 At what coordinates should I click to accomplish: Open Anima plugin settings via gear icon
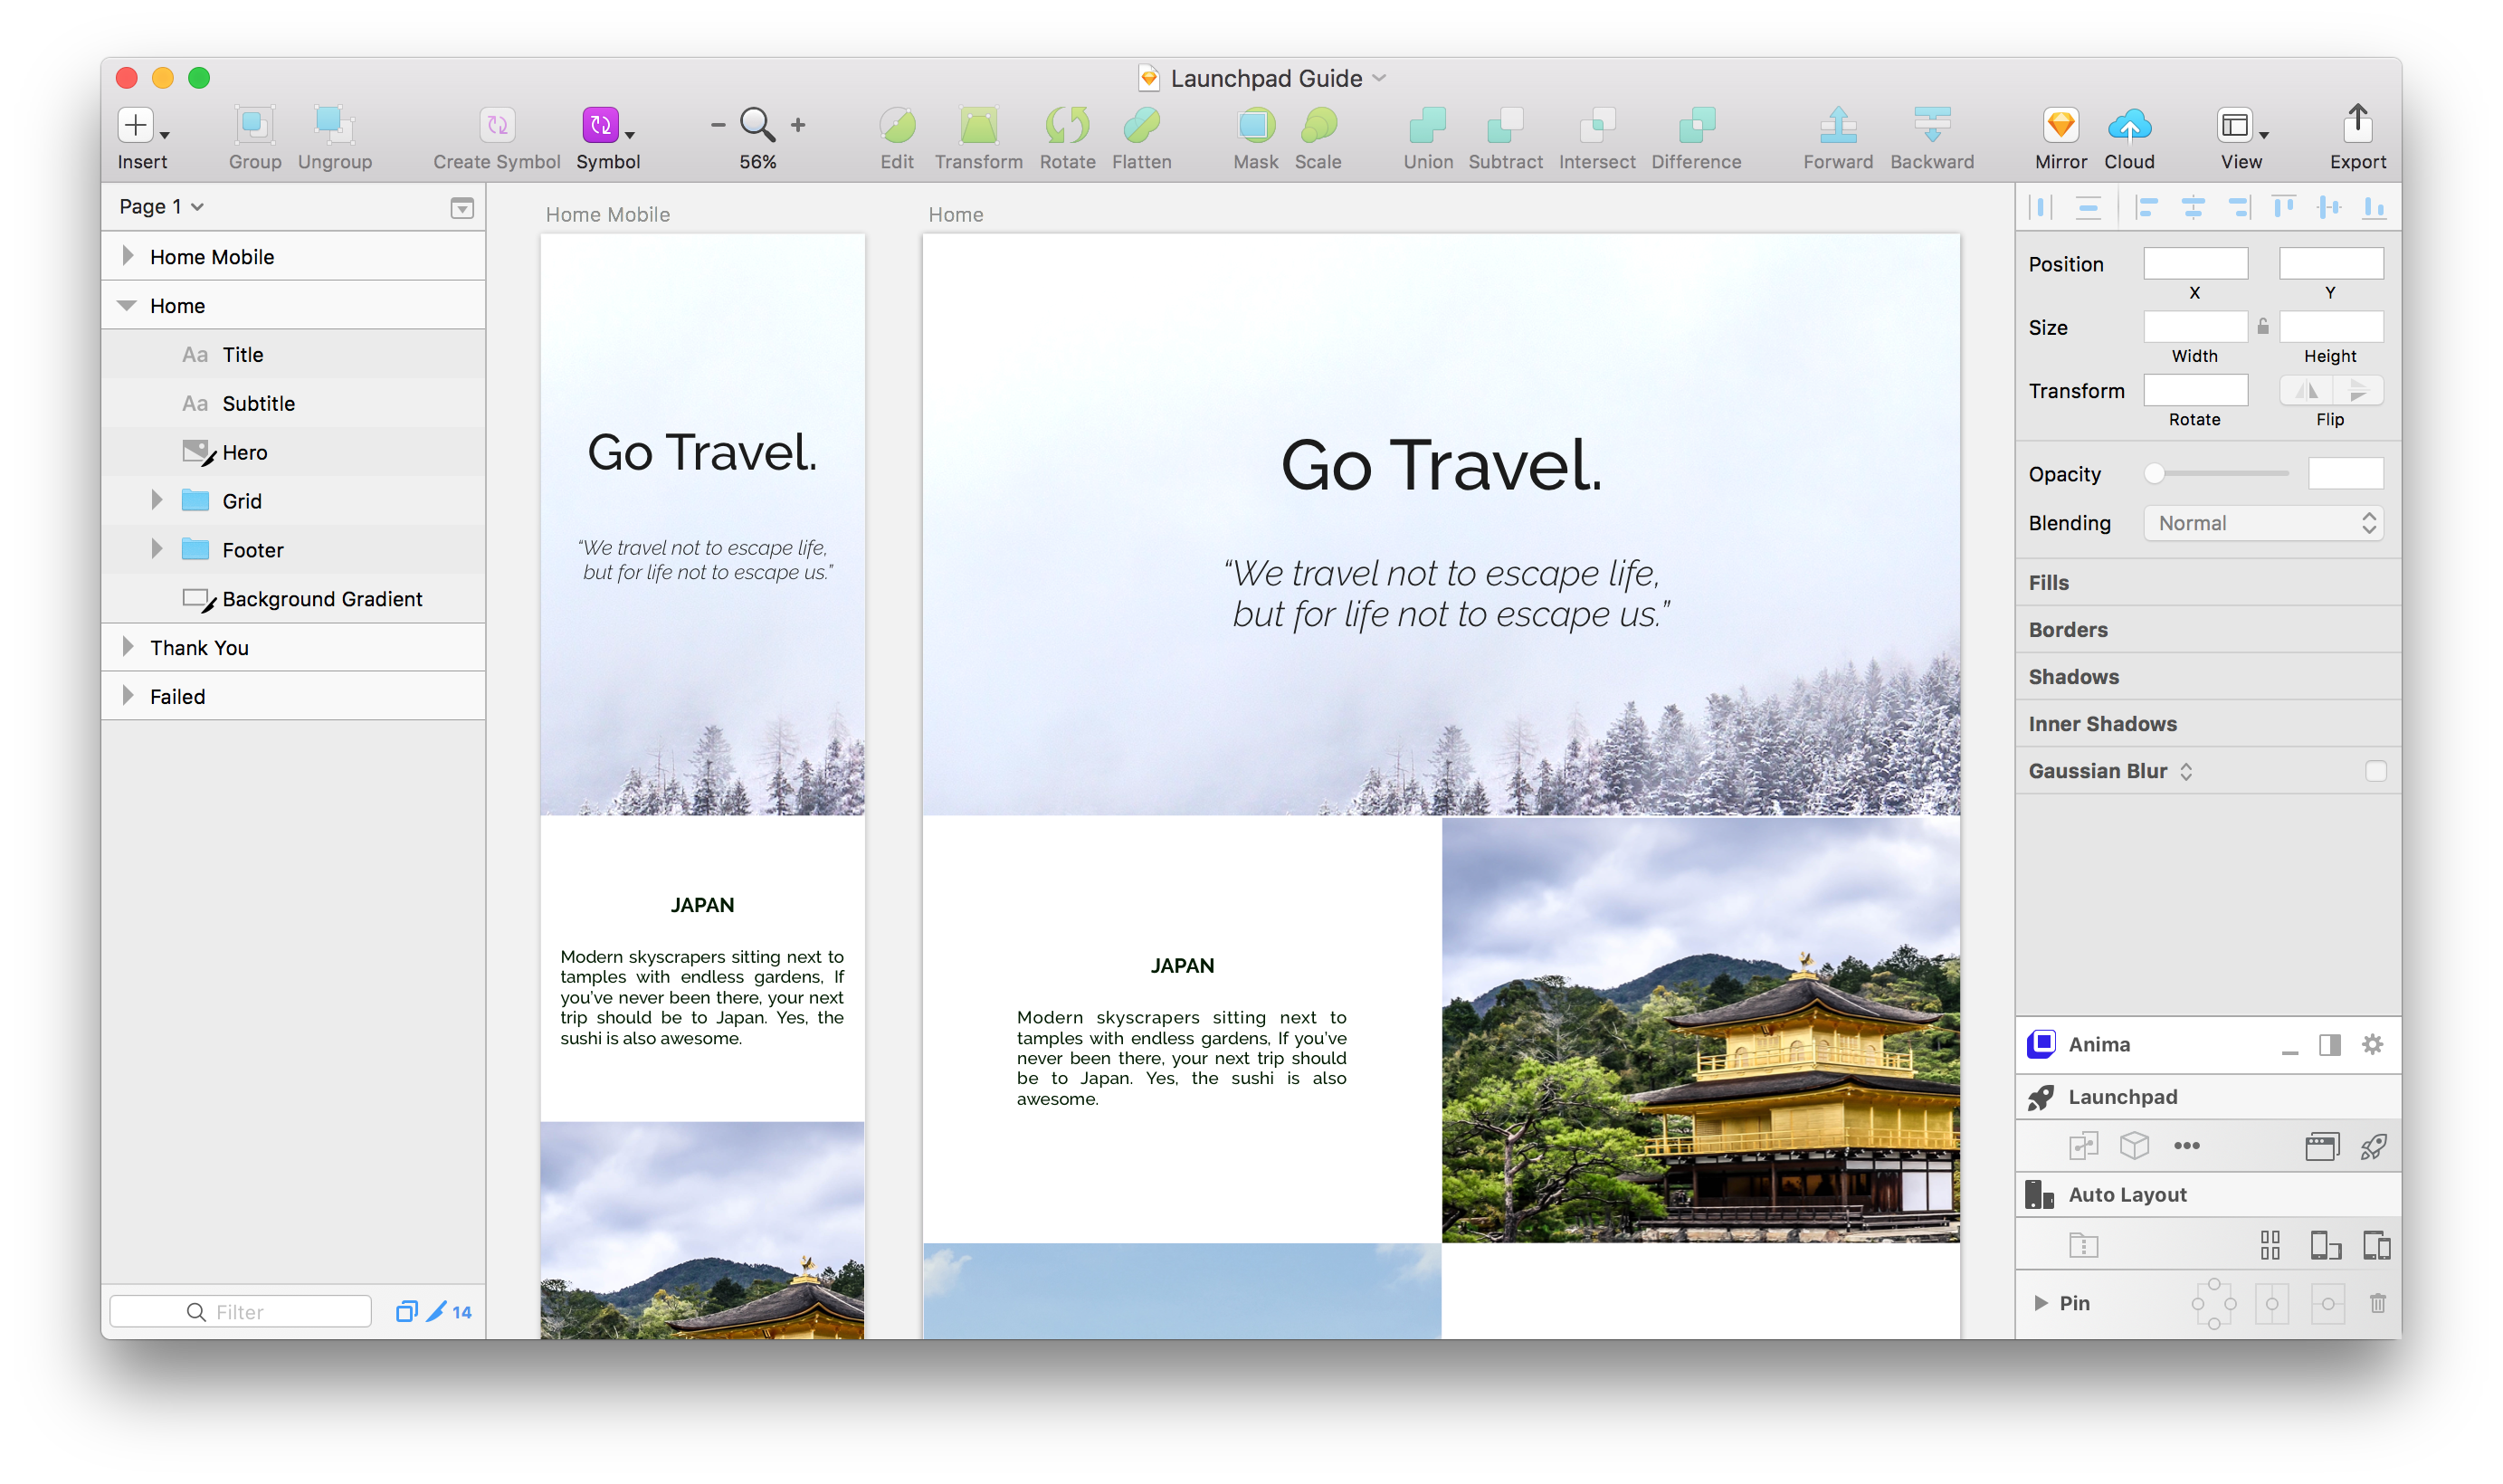click(2372, 1044)
